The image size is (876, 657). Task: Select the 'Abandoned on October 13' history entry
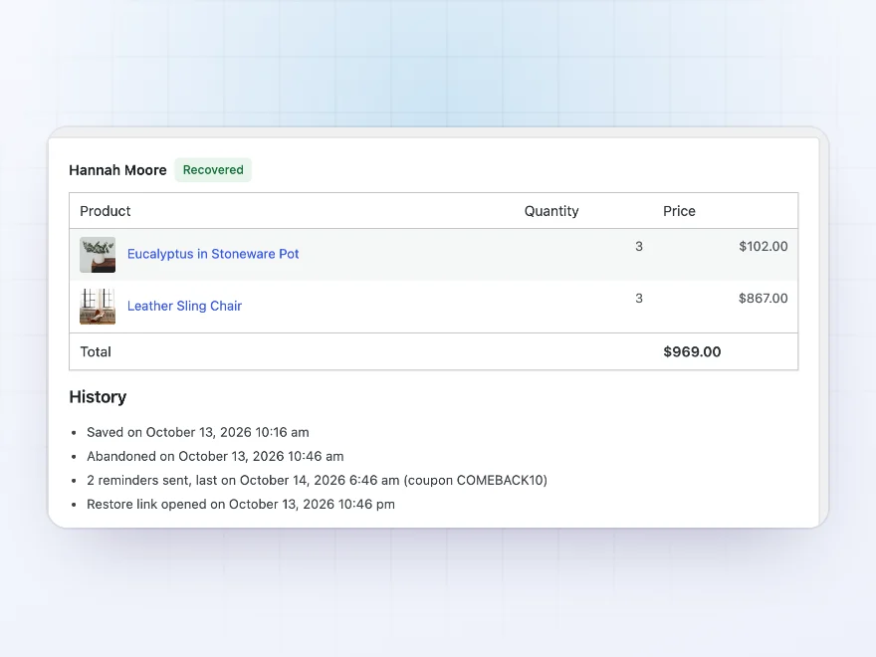pyautogui.click(x=215, y=457)
